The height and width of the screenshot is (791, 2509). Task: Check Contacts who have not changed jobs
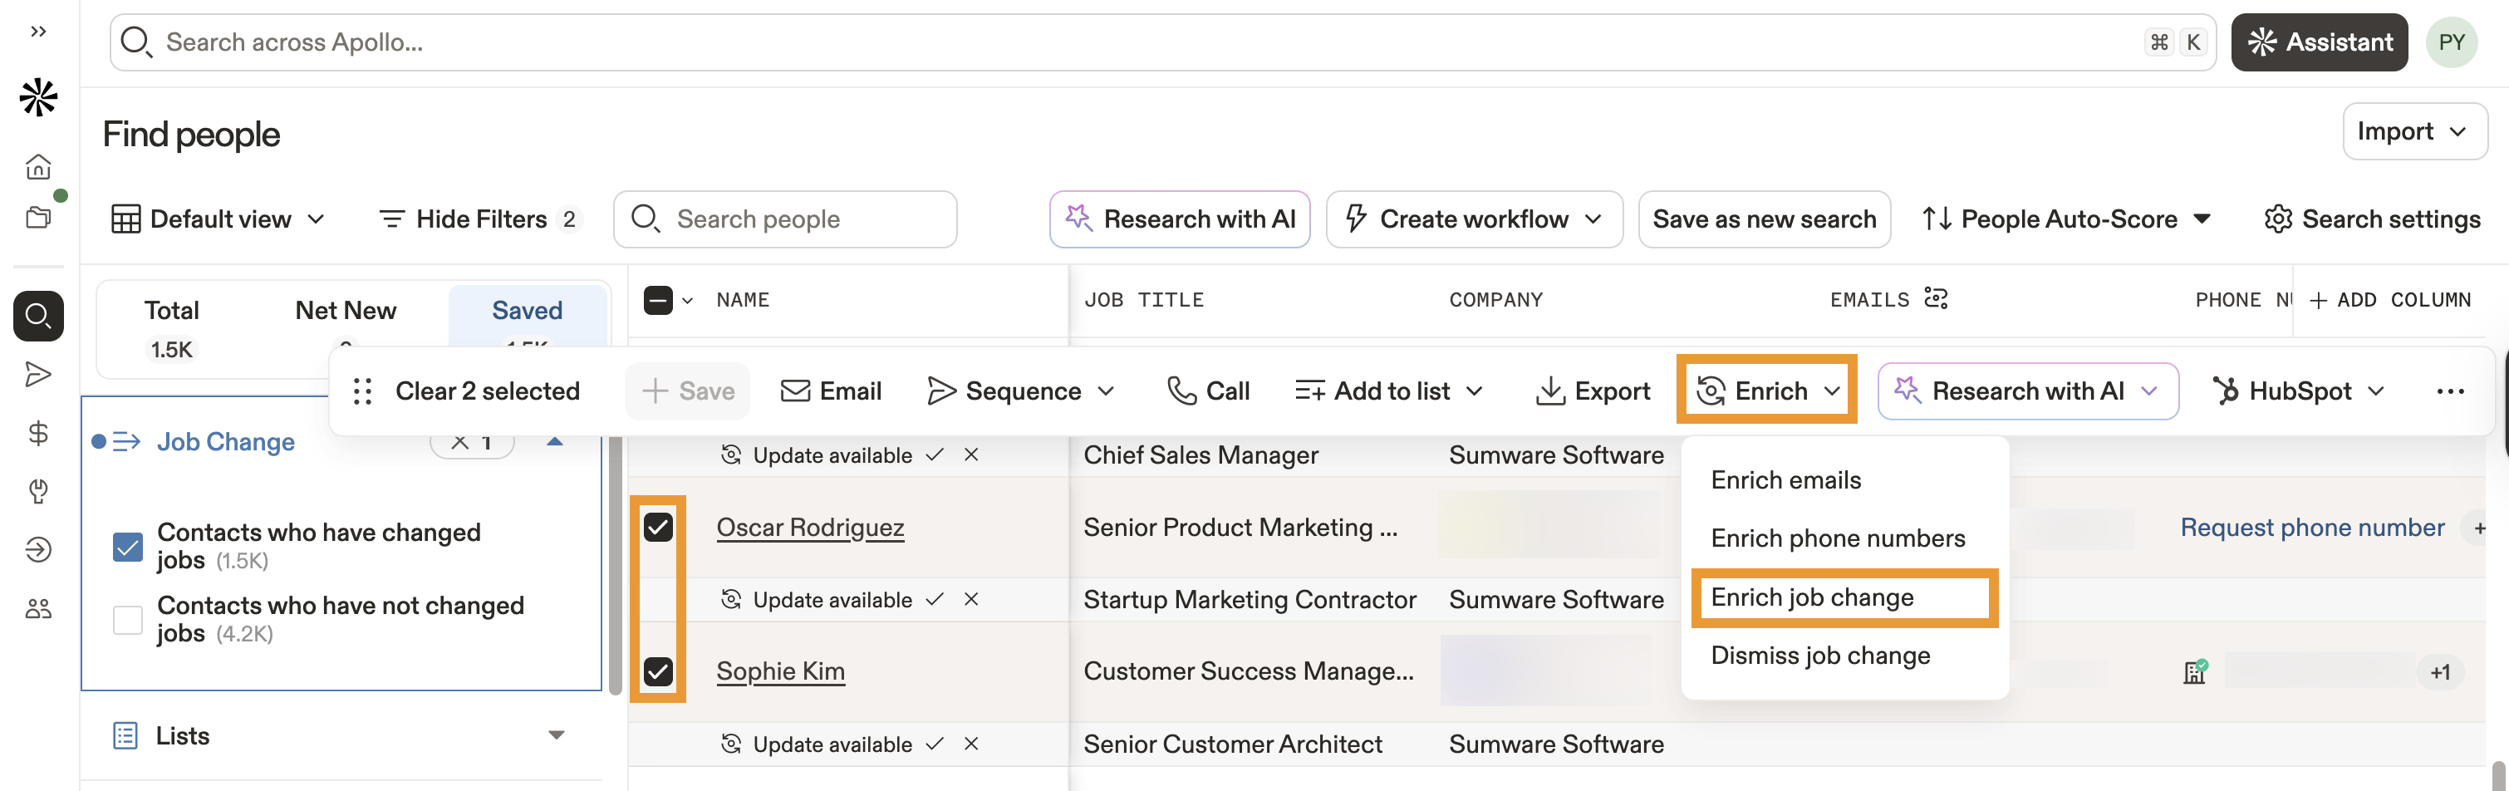(x=128, y=620)
